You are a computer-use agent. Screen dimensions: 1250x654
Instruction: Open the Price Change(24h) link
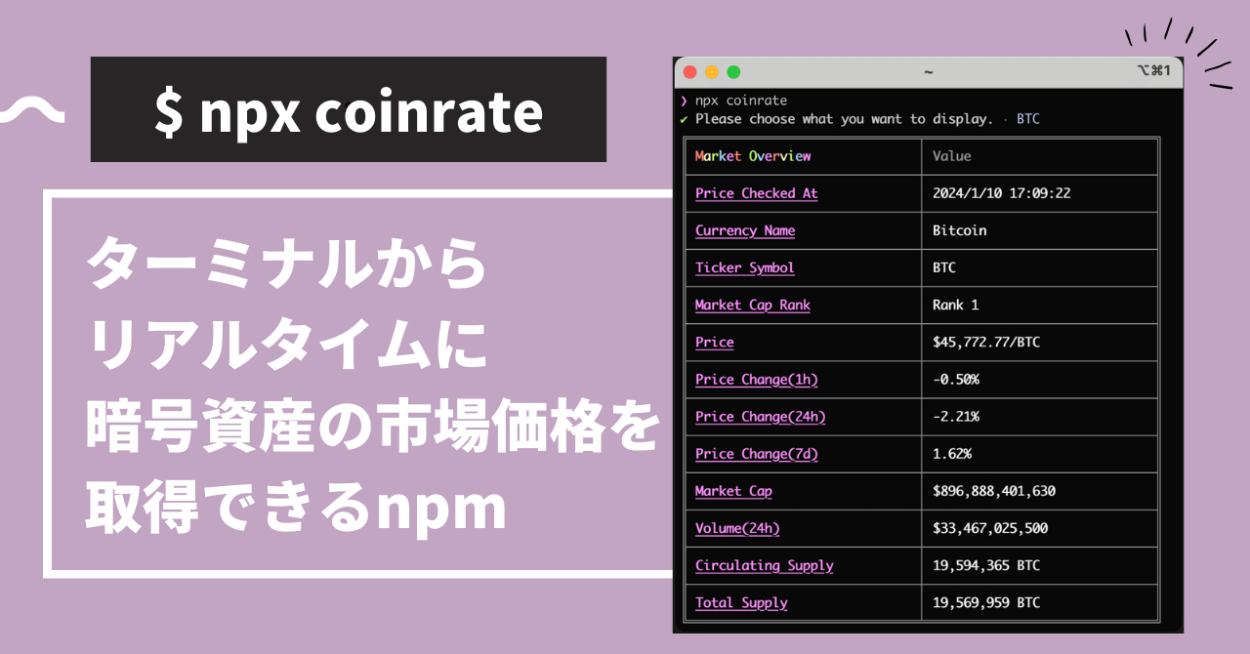(761, 417)
